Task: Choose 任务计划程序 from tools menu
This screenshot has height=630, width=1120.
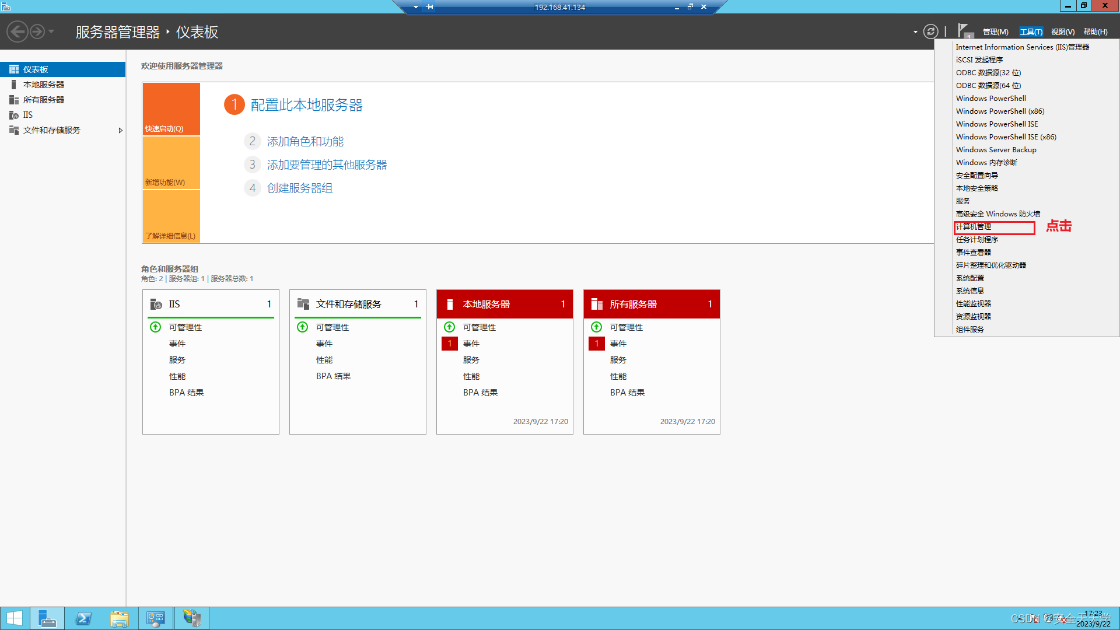Action: coord(977,240)
